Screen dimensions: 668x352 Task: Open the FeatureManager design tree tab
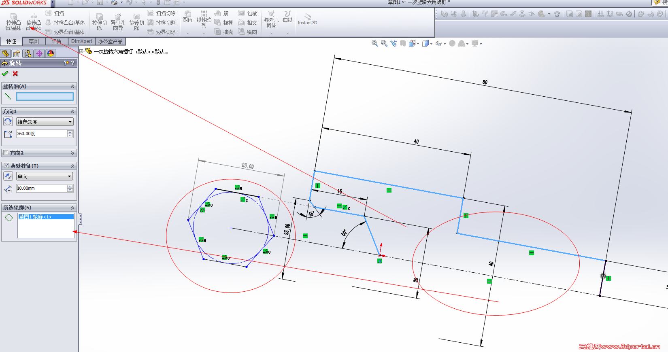click(5, 53)
